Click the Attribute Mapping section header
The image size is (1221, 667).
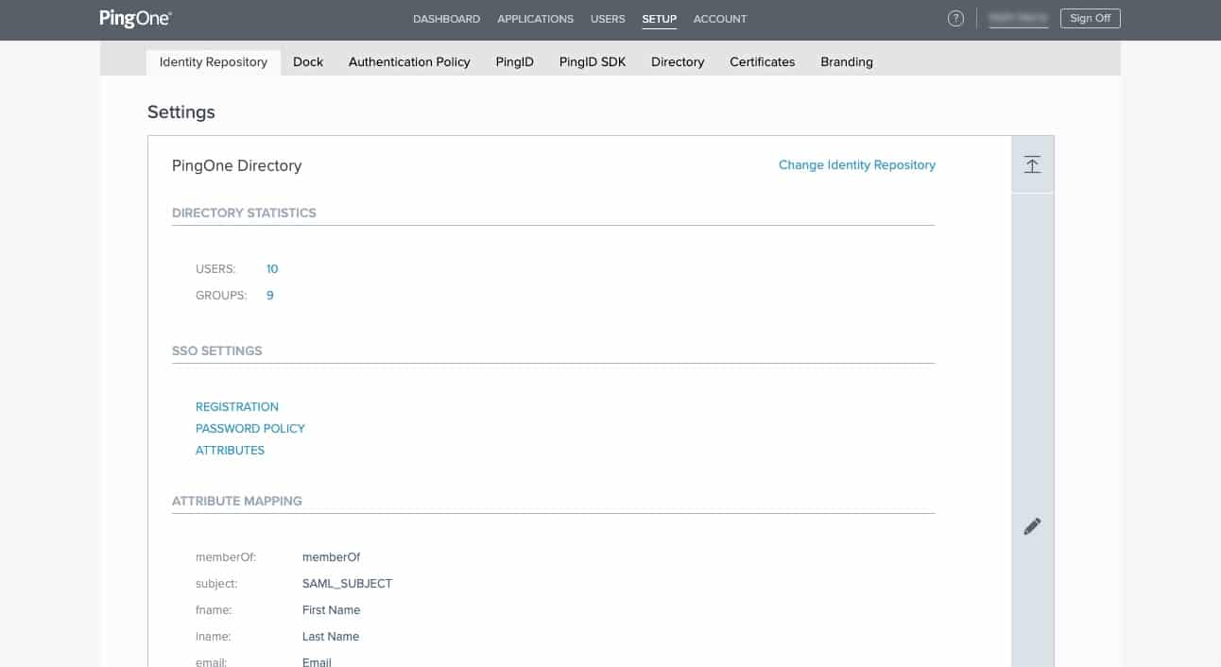pyautogui.click(x=237, y=501)
